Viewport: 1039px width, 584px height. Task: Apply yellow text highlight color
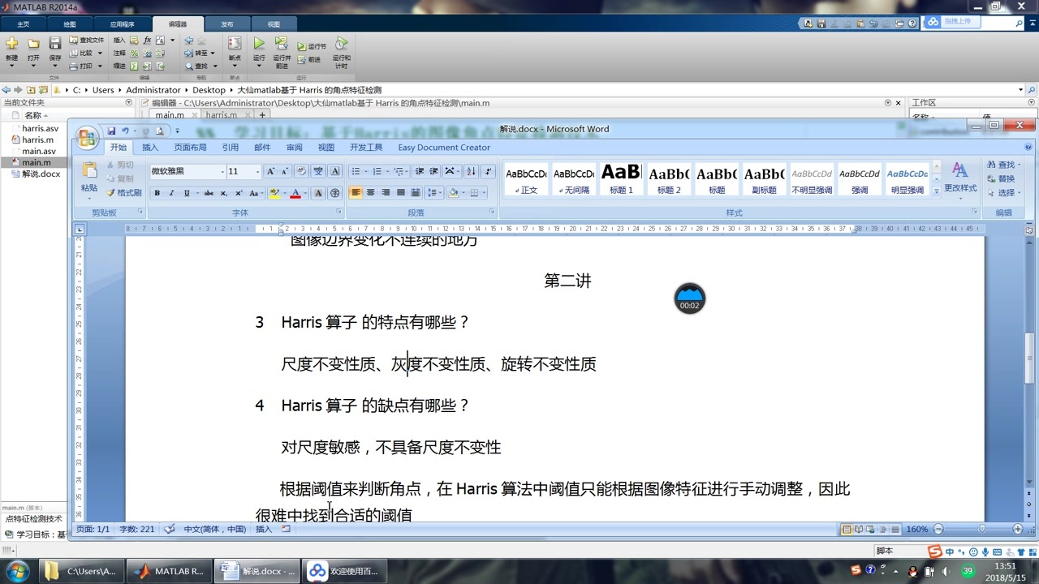pyautogui.click(x=274, y=193)
